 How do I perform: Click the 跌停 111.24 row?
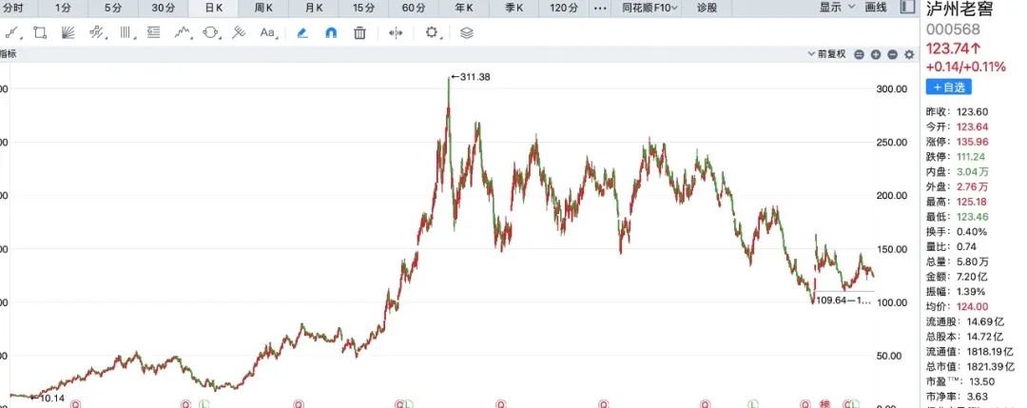click(x=958, y=157)
